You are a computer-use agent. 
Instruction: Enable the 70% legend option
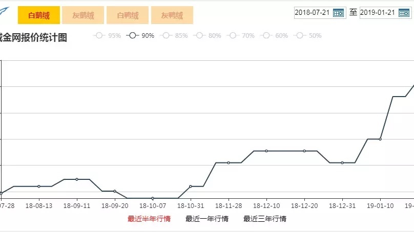pyautogui.click(x=241, y=36)
